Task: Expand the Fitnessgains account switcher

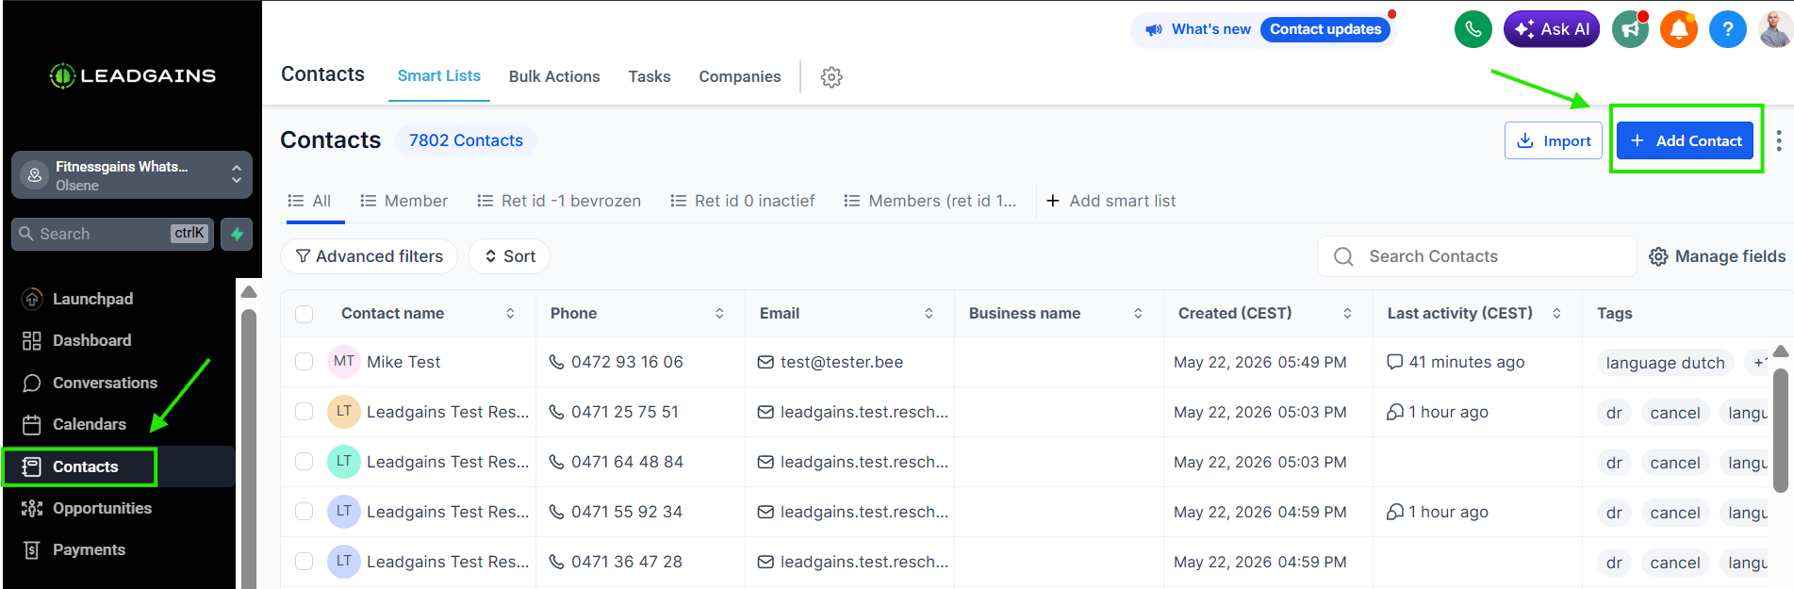Action: coord(132,175)
